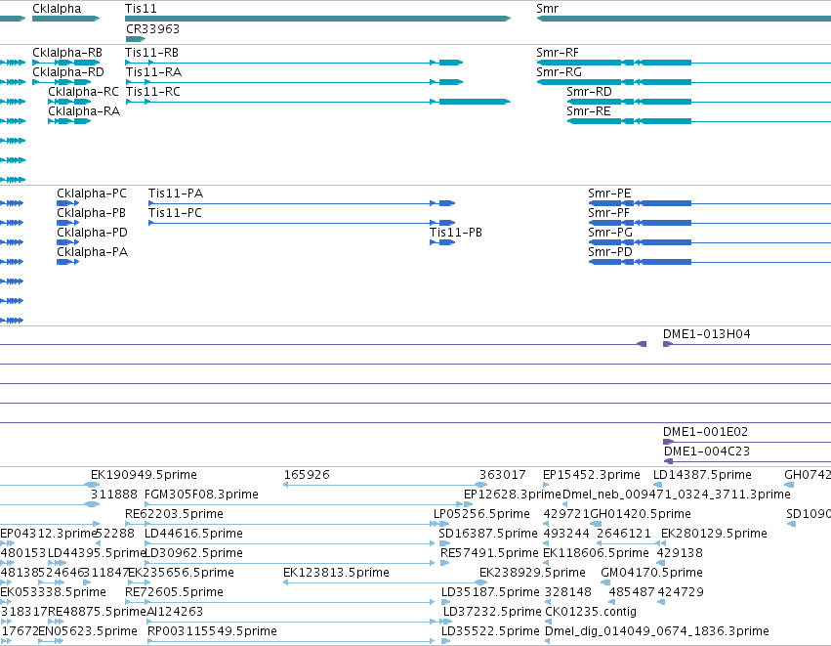Select EST RE72605.5prime
The width and height of the screenshot is (831, 646).
pyautogui.click(x=174, y=592)
